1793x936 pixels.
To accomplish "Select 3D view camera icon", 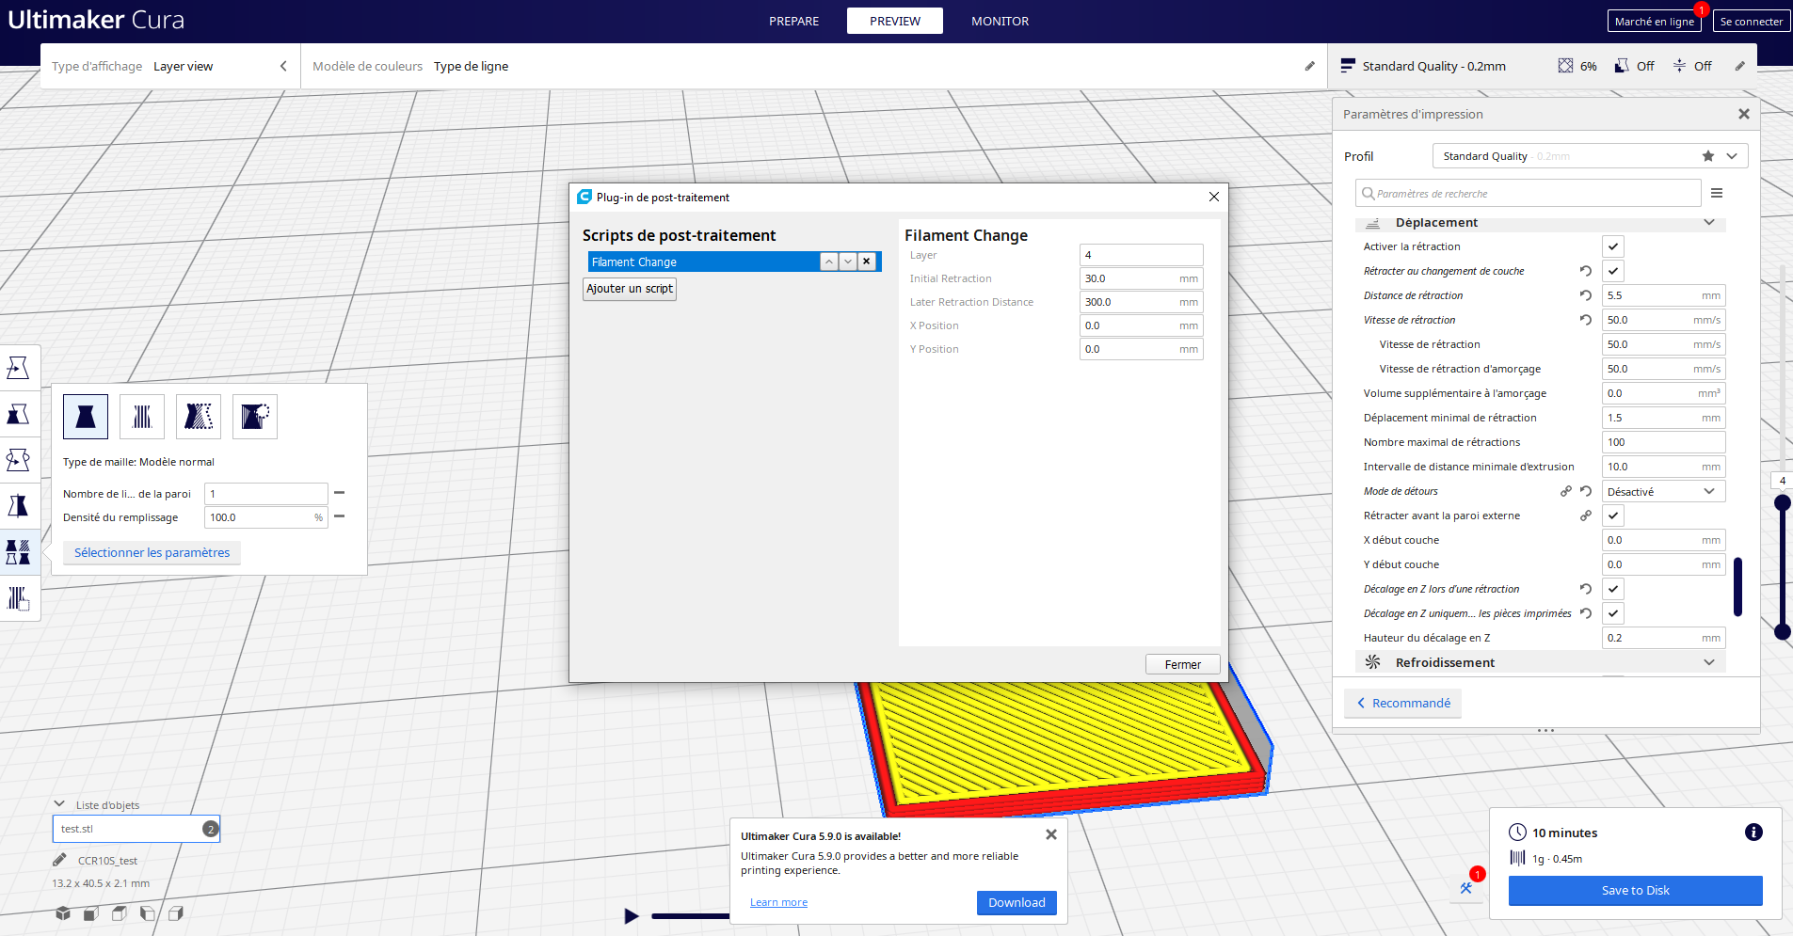I will 63,913.
